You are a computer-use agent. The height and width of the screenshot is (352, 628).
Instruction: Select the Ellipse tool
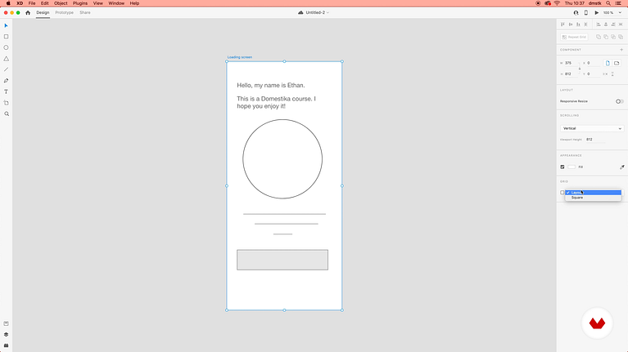tap(6, 47)
